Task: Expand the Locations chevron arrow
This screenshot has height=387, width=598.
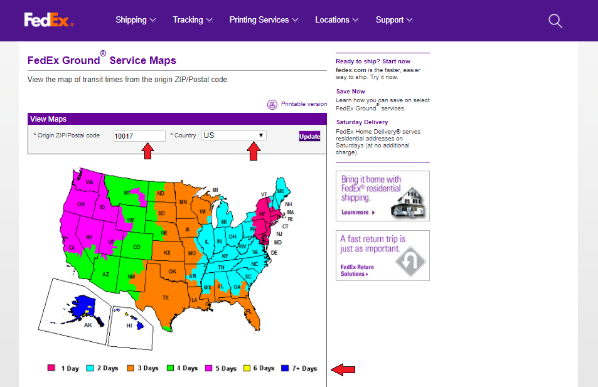Action: tap(355, 20)
